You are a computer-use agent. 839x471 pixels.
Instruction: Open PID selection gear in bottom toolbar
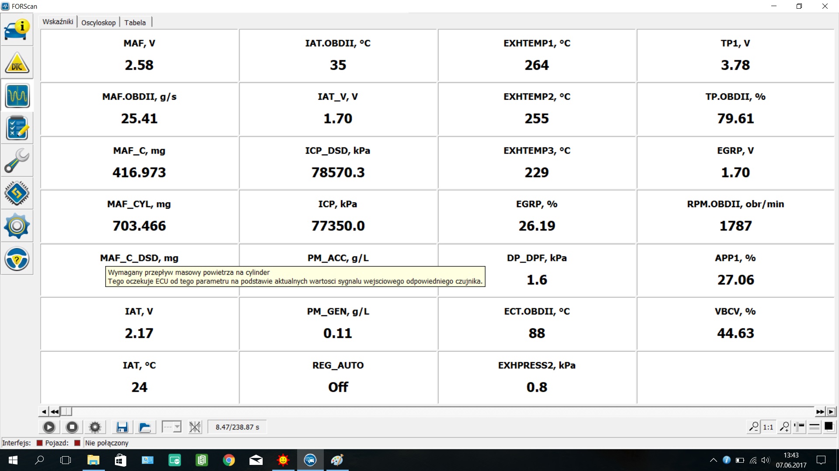pos(95,427)
